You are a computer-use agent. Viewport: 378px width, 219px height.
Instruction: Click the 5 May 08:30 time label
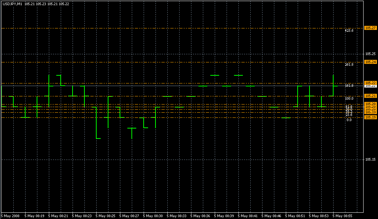point(153,216)
